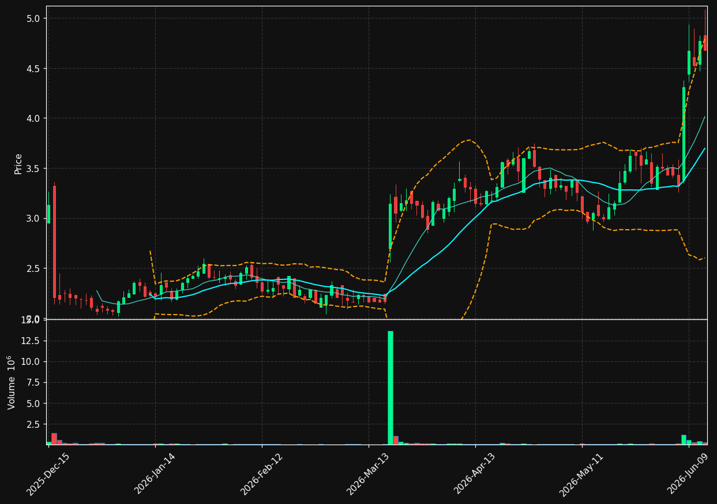This screenshot has height=504, width=717.
Task: Click the red volume bar beside the tallest green bar
Action: tap(396, 440)
